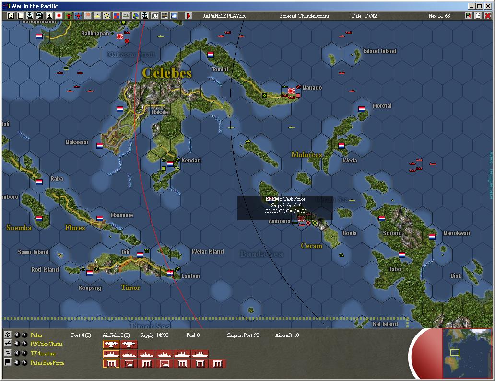Click the 'Ships in Port: 90' text

pyautogui.click(x=243, y=335)
